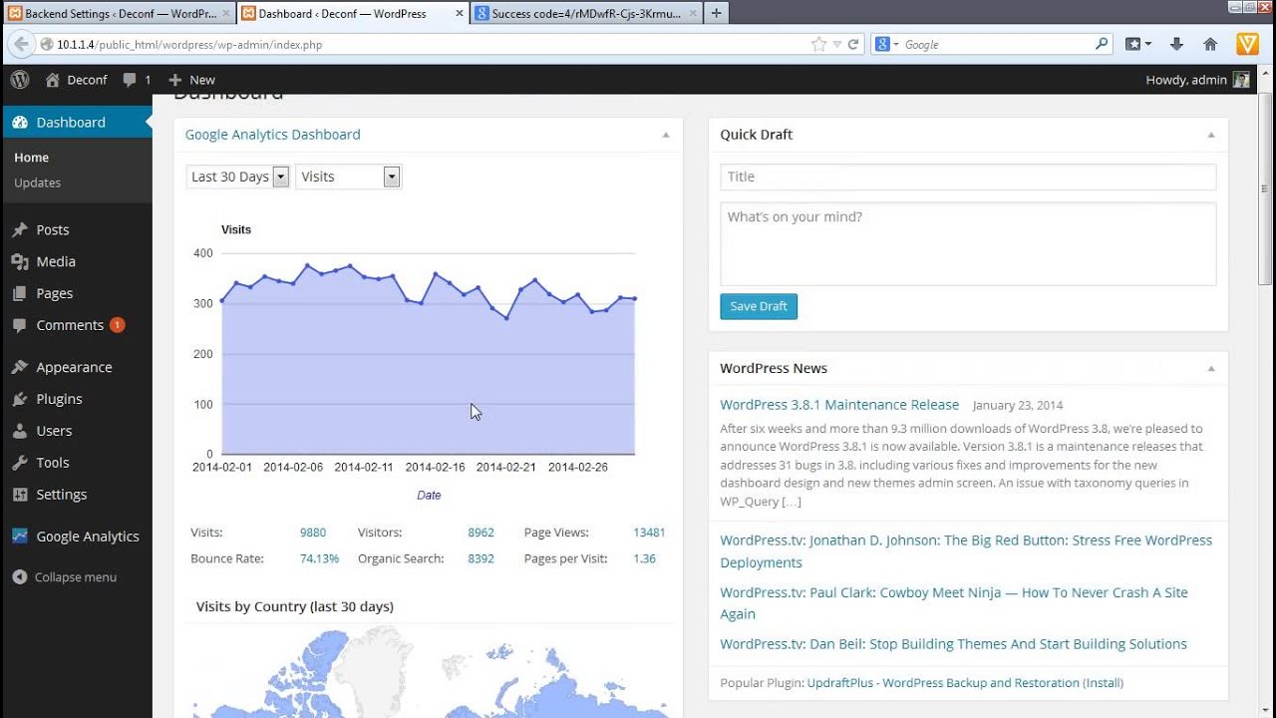Collapse the WordPress News widget
Screen dimensions: 1276x718
click(1211, 369)
